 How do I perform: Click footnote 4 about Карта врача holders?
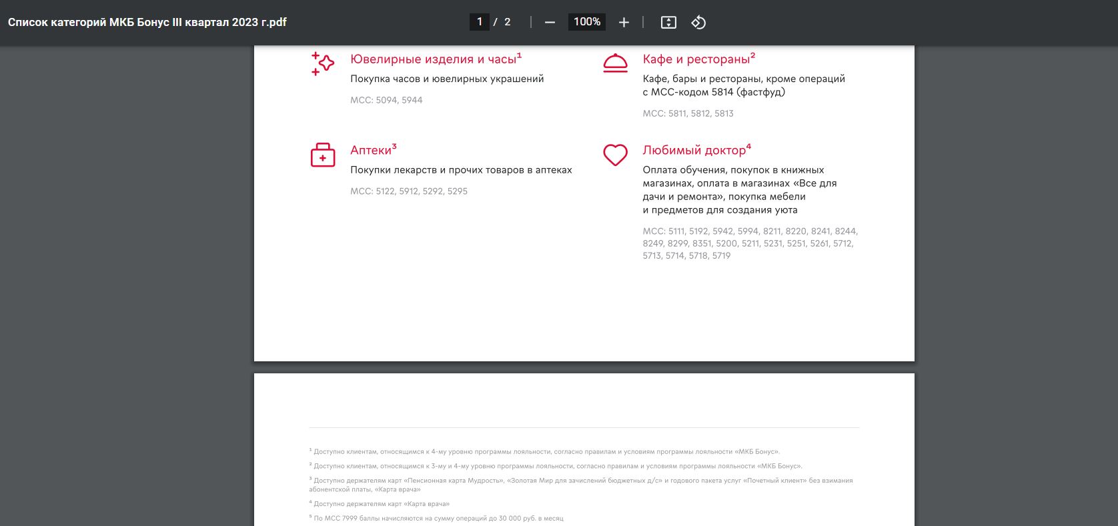coord(379,504)
